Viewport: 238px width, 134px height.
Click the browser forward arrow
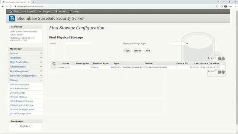point(7,7)
